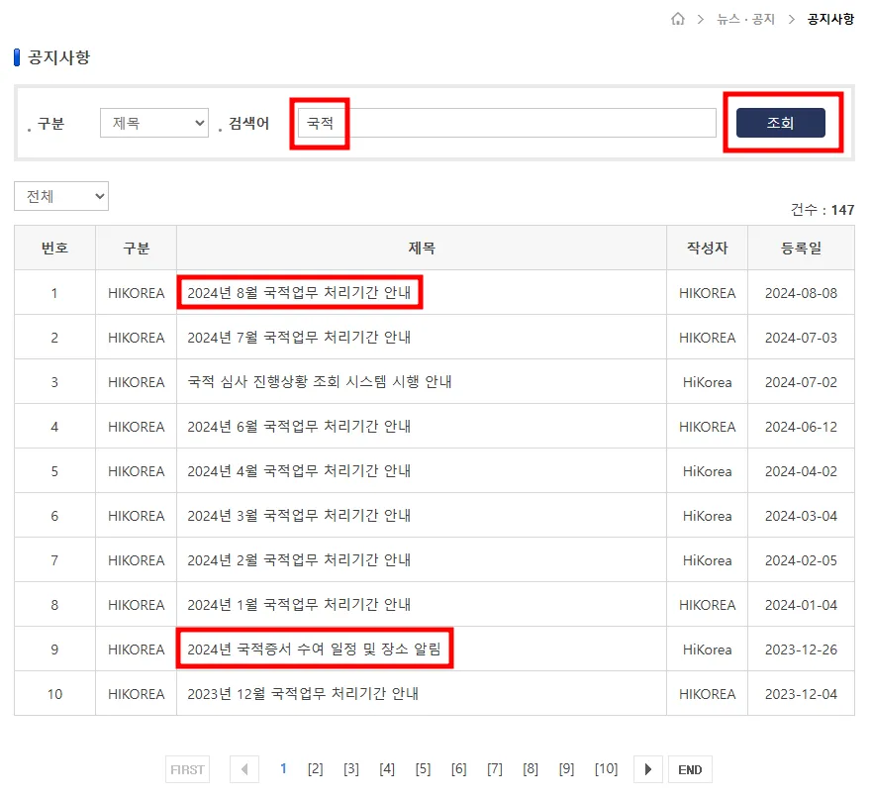Open notice 2024년 7월 국적업무 처리기간 안내
Image resolution: width=872 pixels, height=799 pixels.
[x=299, y=338]
